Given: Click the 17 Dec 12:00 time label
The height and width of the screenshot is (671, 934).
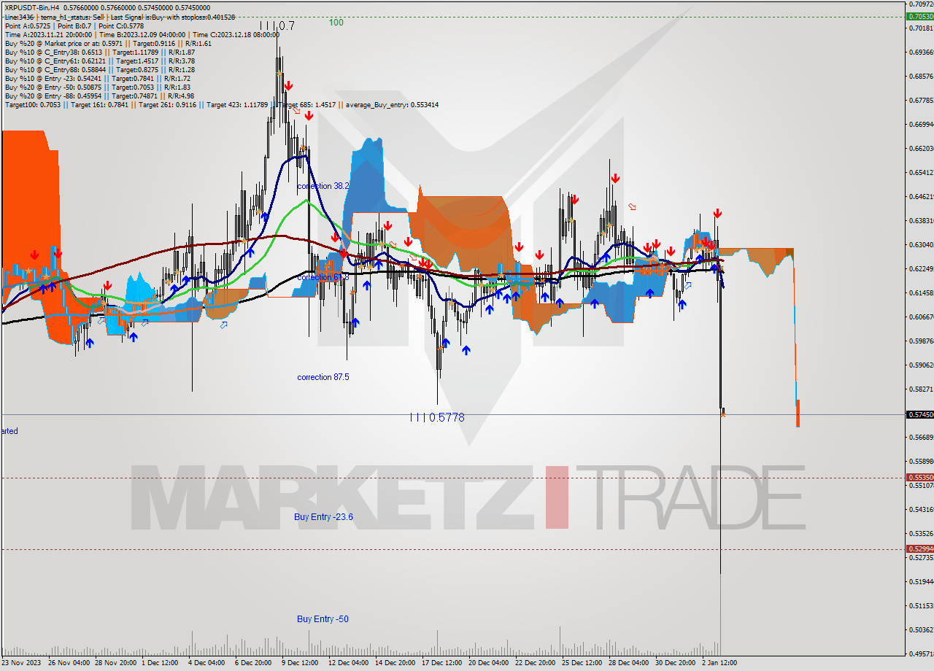Looking at the screenshot, I should pyautogui.click(x=441, y=663).
